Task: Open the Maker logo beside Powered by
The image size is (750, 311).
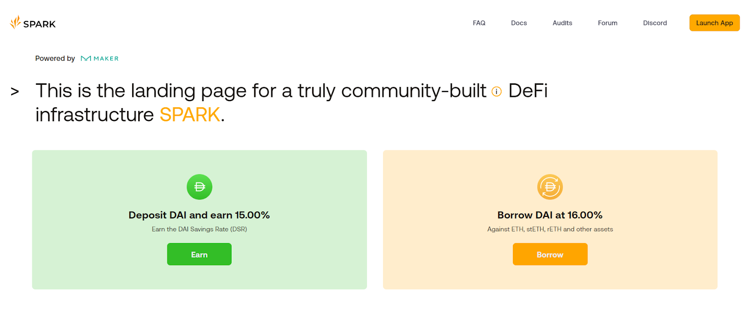Action: pyautogui.click(x=99, y=59)
